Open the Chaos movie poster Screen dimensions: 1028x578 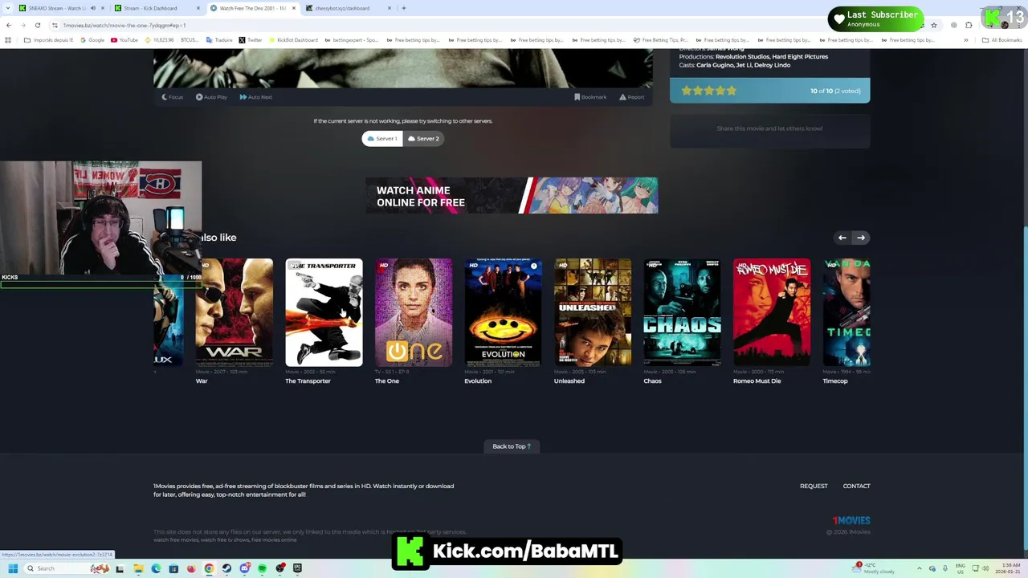(x=682, y=312)
